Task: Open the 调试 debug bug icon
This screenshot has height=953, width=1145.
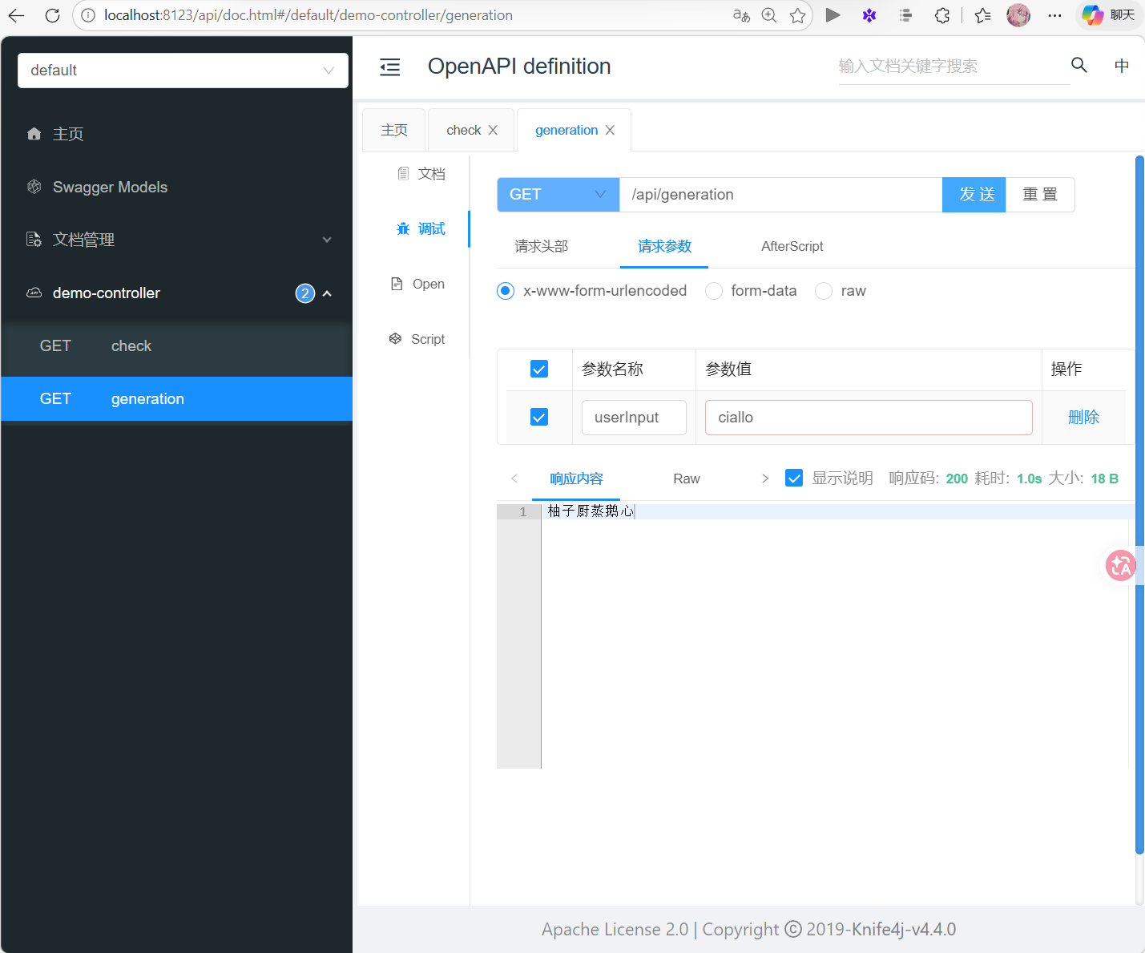Action: (x=403, y=229)
